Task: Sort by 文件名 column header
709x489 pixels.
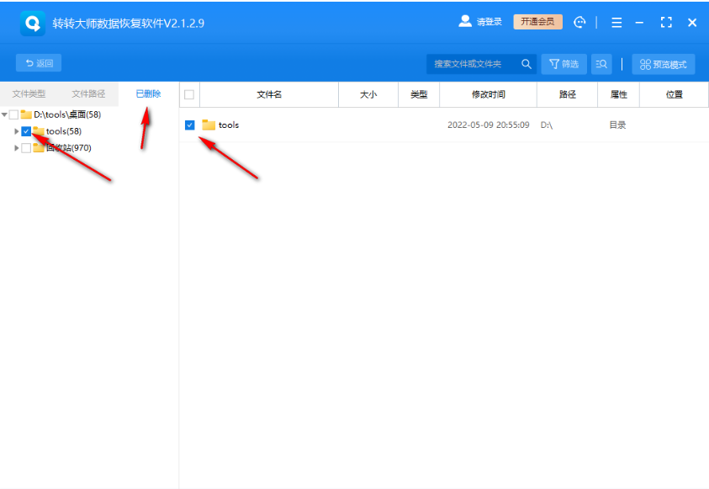Action: [x=269, y=94]
